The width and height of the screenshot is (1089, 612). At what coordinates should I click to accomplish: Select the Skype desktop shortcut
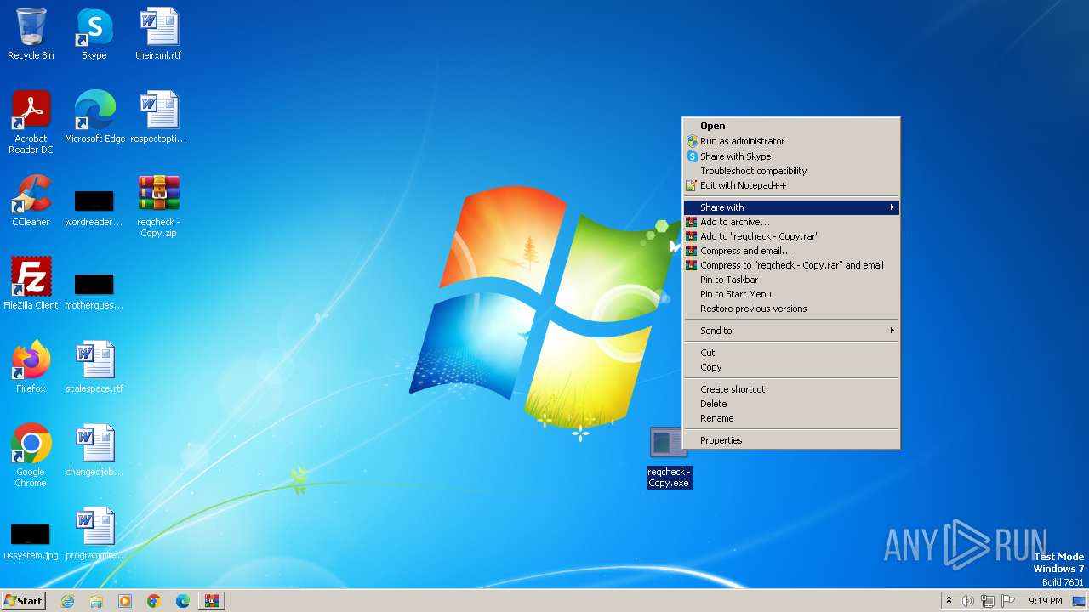94,34
